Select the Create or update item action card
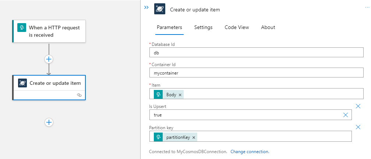Viewport: 371px width, 159px height. (x=49, y=88)
